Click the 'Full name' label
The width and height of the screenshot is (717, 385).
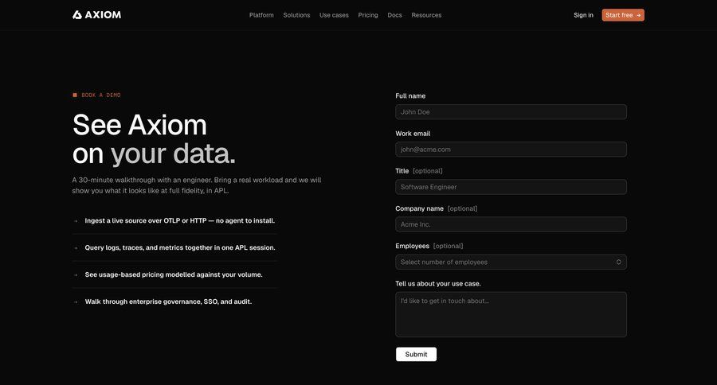[410, 96]
